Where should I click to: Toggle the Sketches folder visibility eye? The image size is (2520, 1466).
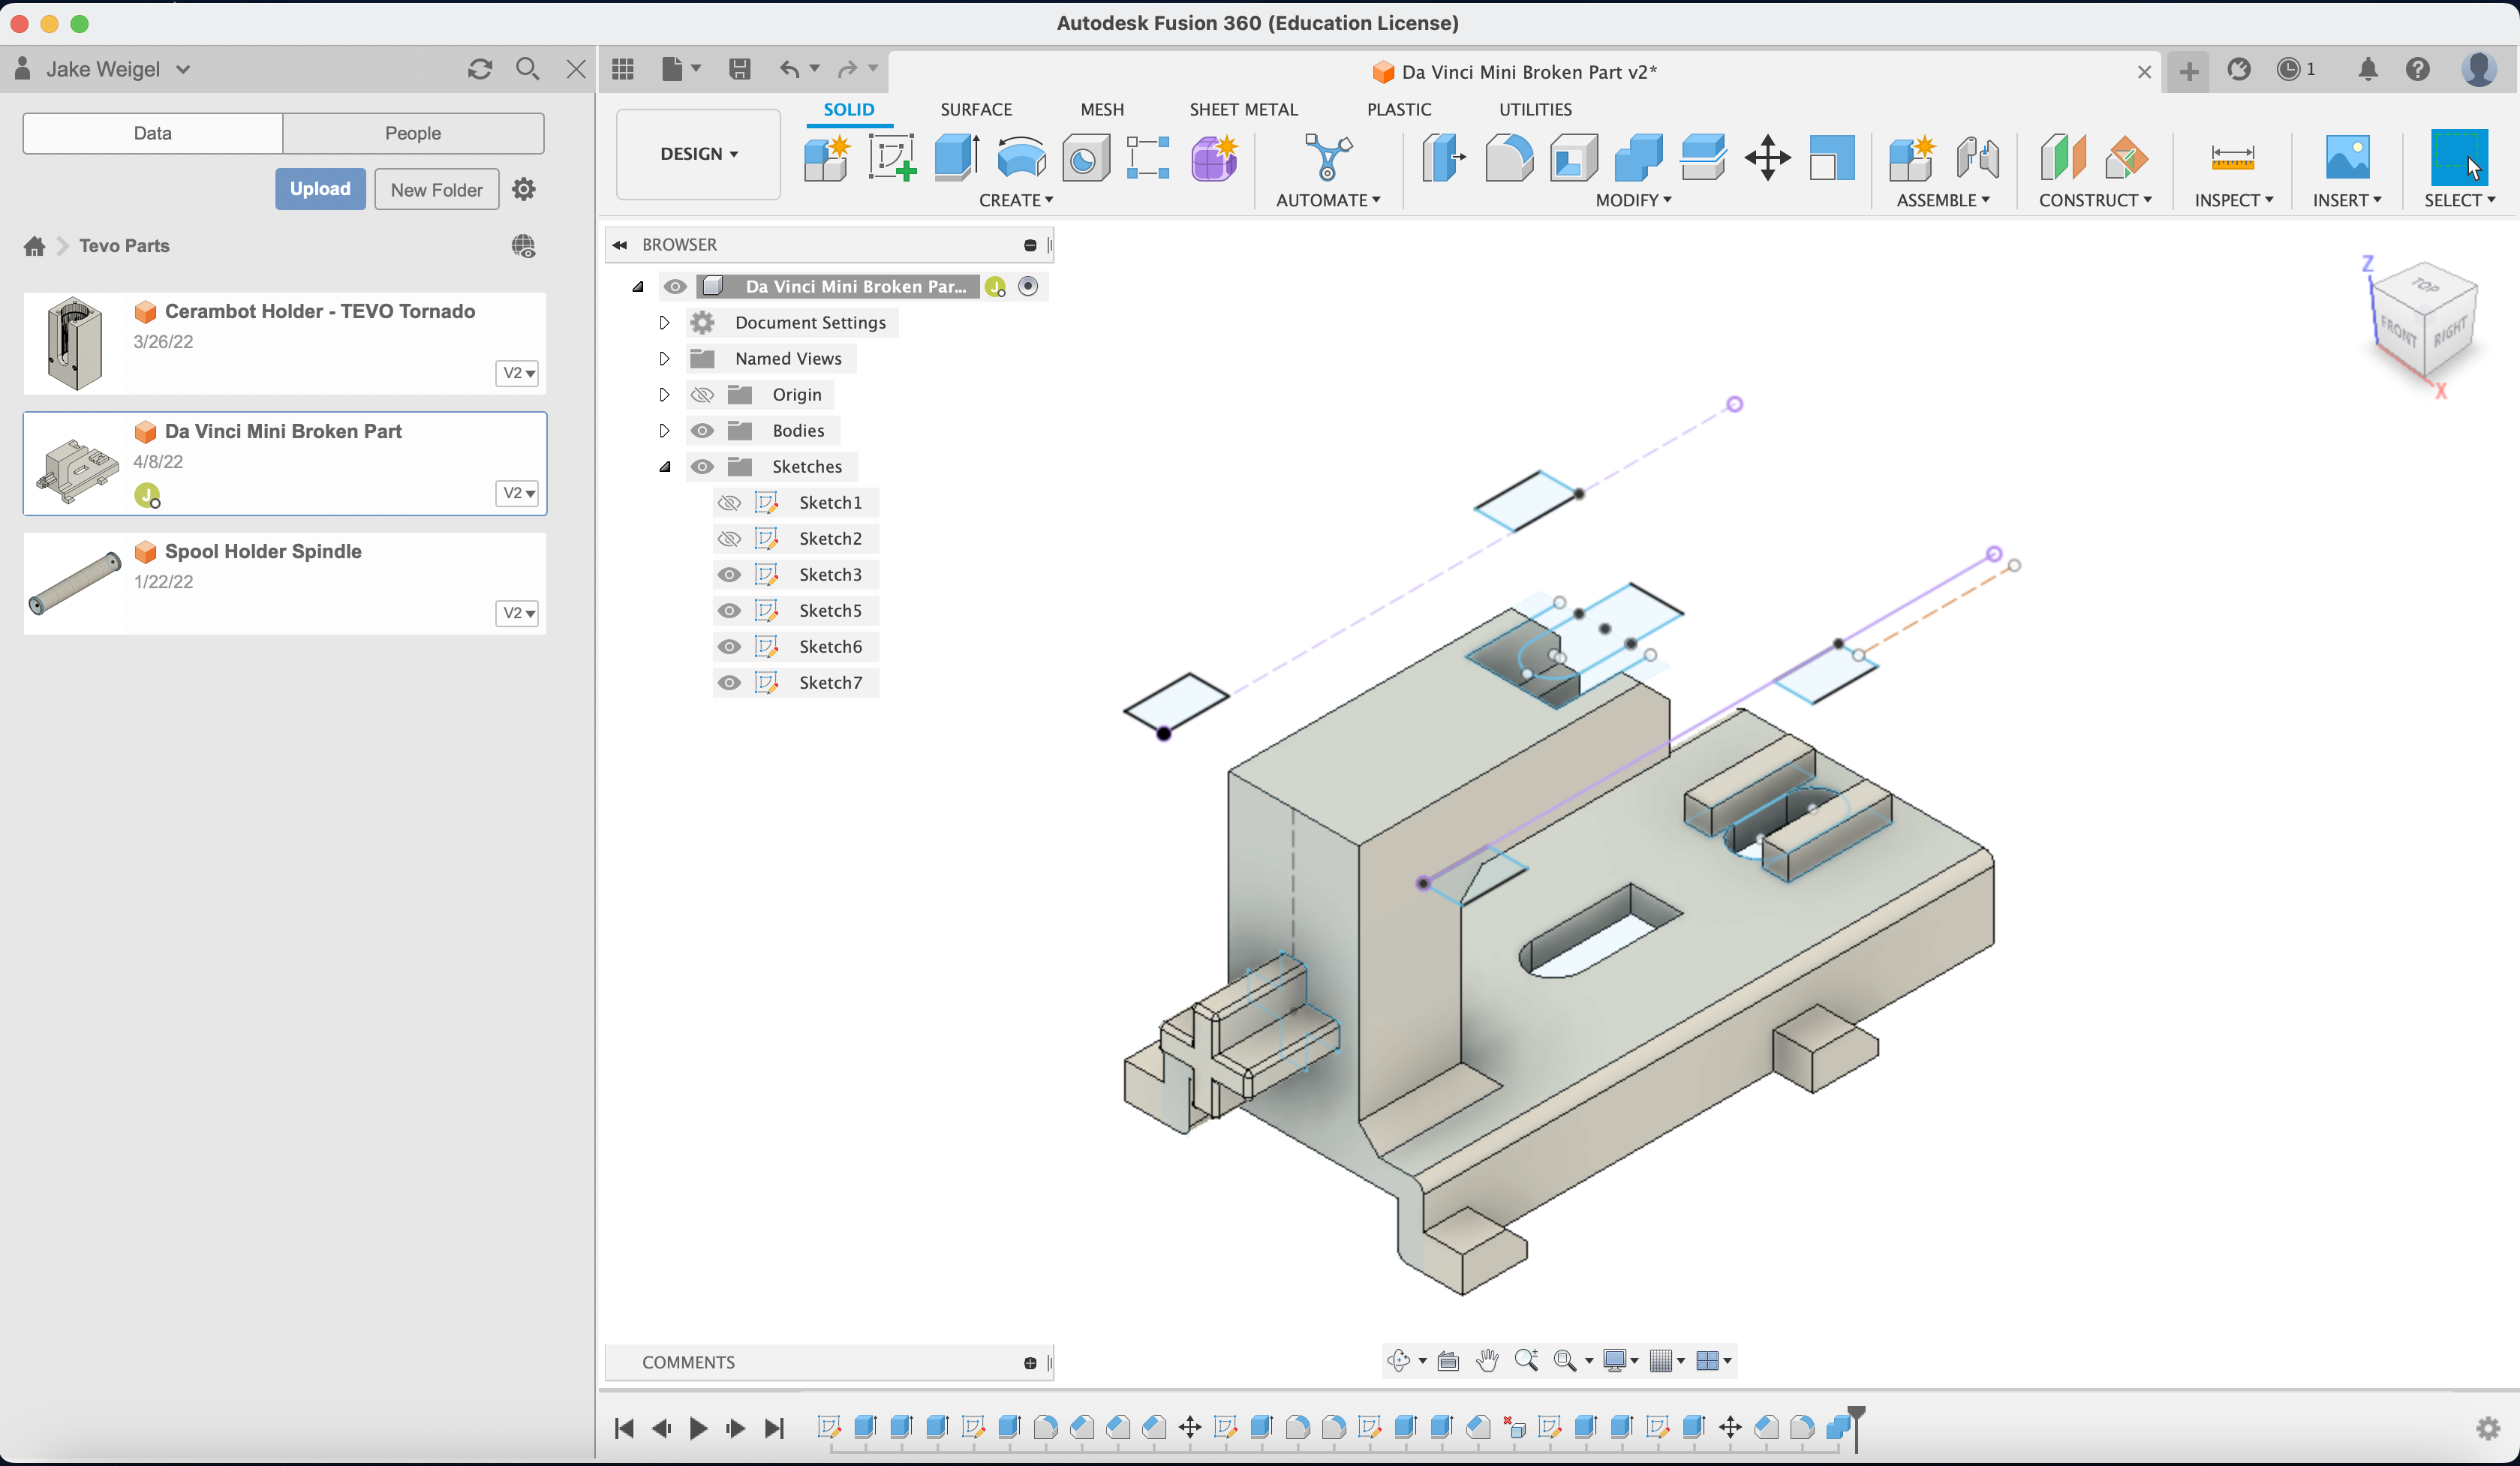702,466
